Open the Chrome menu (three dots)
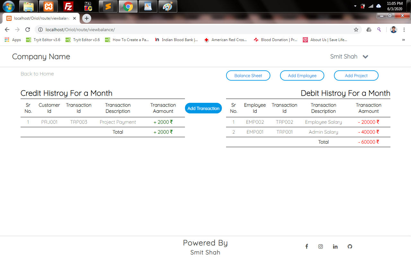 click(404, 30)
